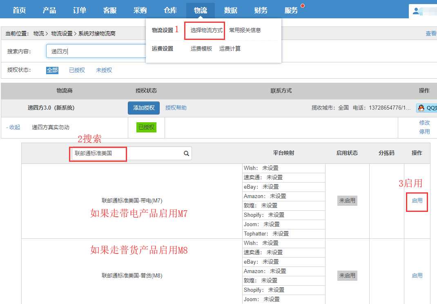The height and width of the screenshot is (304, 437).
Task: Open 运费计算 menu entry
Action: tap(230, 48)
